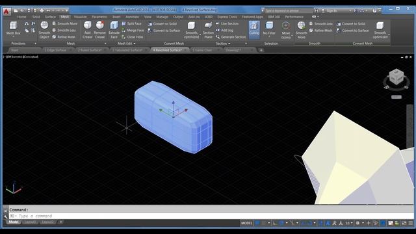
Task: Toggle the grid display in status bar
Action: (x=257, y=223)
